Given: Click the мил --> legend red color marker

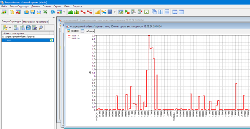Looking at the screenshot, I should click(69, 36).
